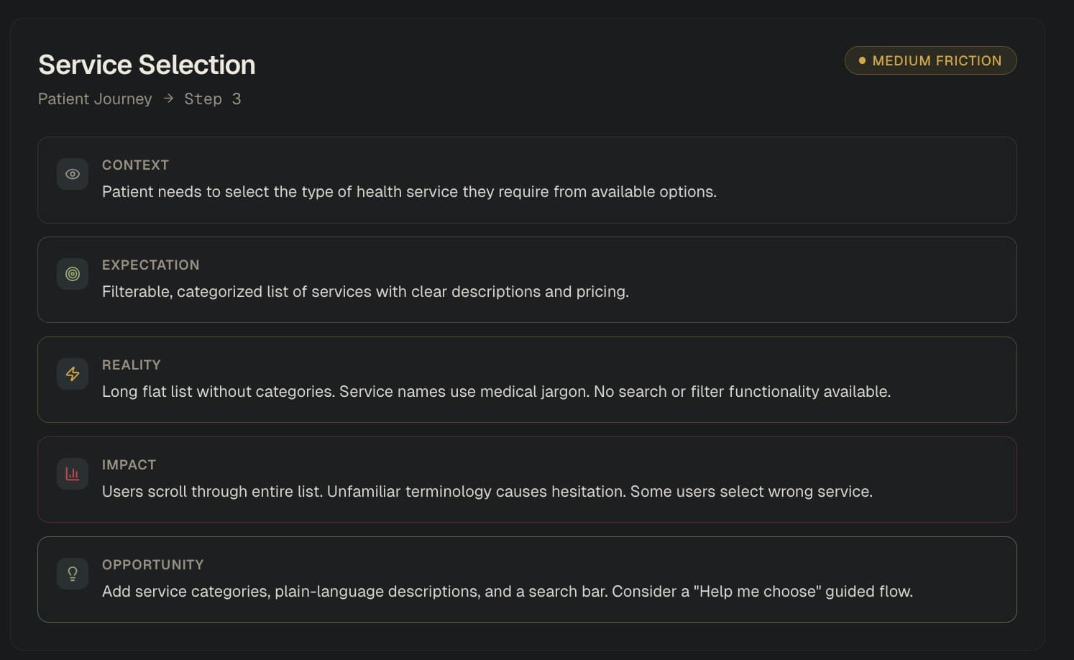Click the eye icon in Context card
This screenshot has width=1074, height=660.
click(x=73, y=174)
